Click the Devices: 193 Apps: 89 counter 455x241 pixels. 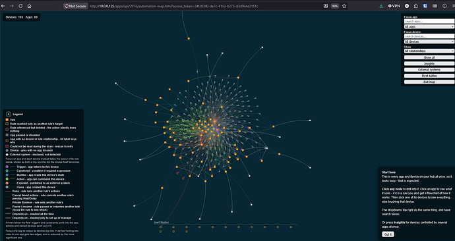click(x=22, y=17)
